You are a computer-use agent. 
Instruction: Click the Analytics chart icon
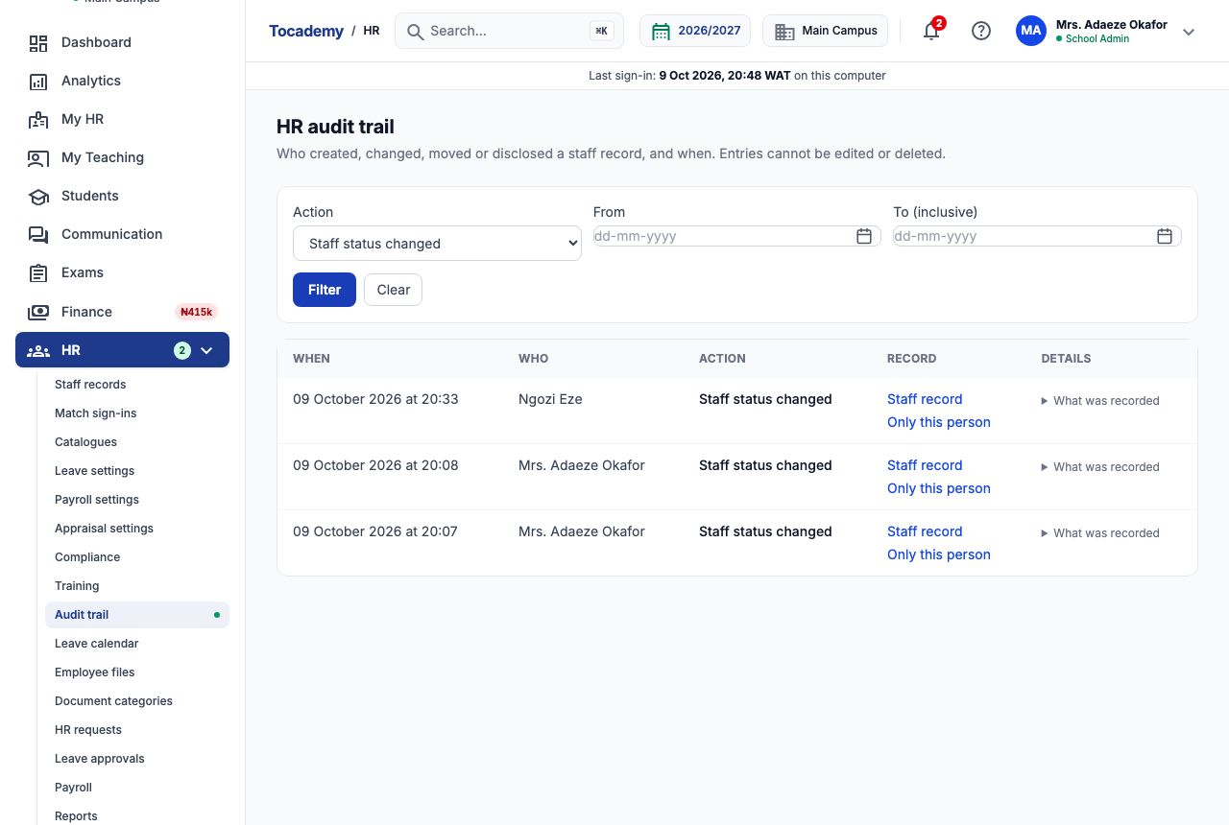tap(38, 81)
